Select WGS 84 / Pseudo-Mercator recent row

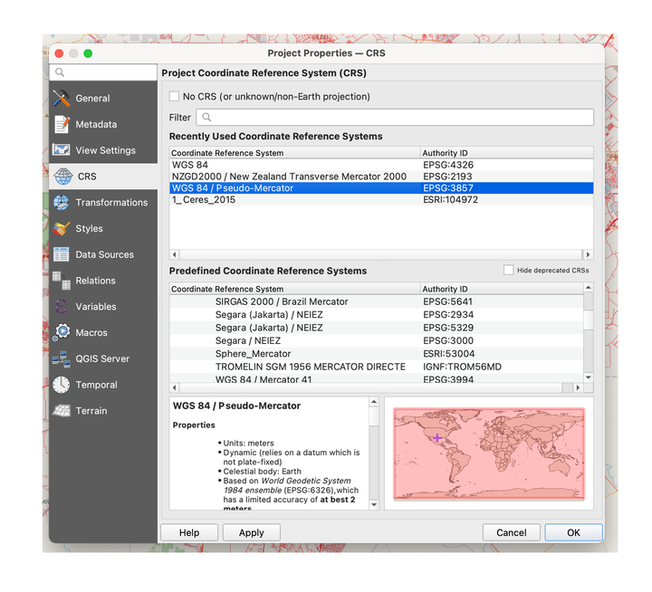pyautogui.click(x=381, y=188)
